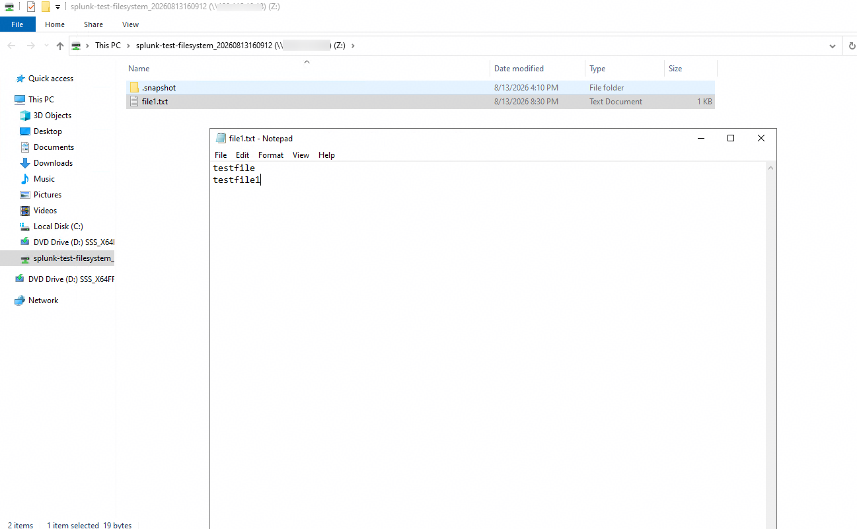The image size is (857, 529).
Task: Open Downloads via its arrow icon
Action: (x=25, y=163)
